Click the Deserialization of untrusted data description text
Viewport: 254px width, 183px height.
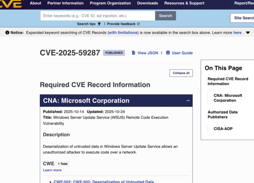click(x=110, y=149)
